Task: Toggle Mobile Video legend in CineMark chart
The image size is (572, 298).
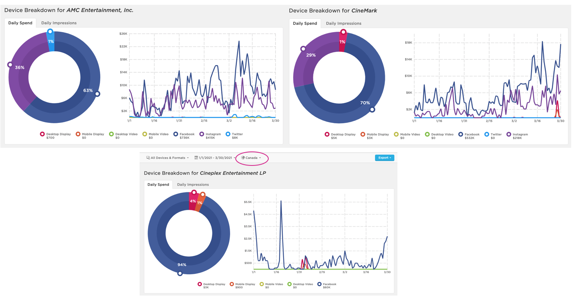Action: [x=407, y=136]
